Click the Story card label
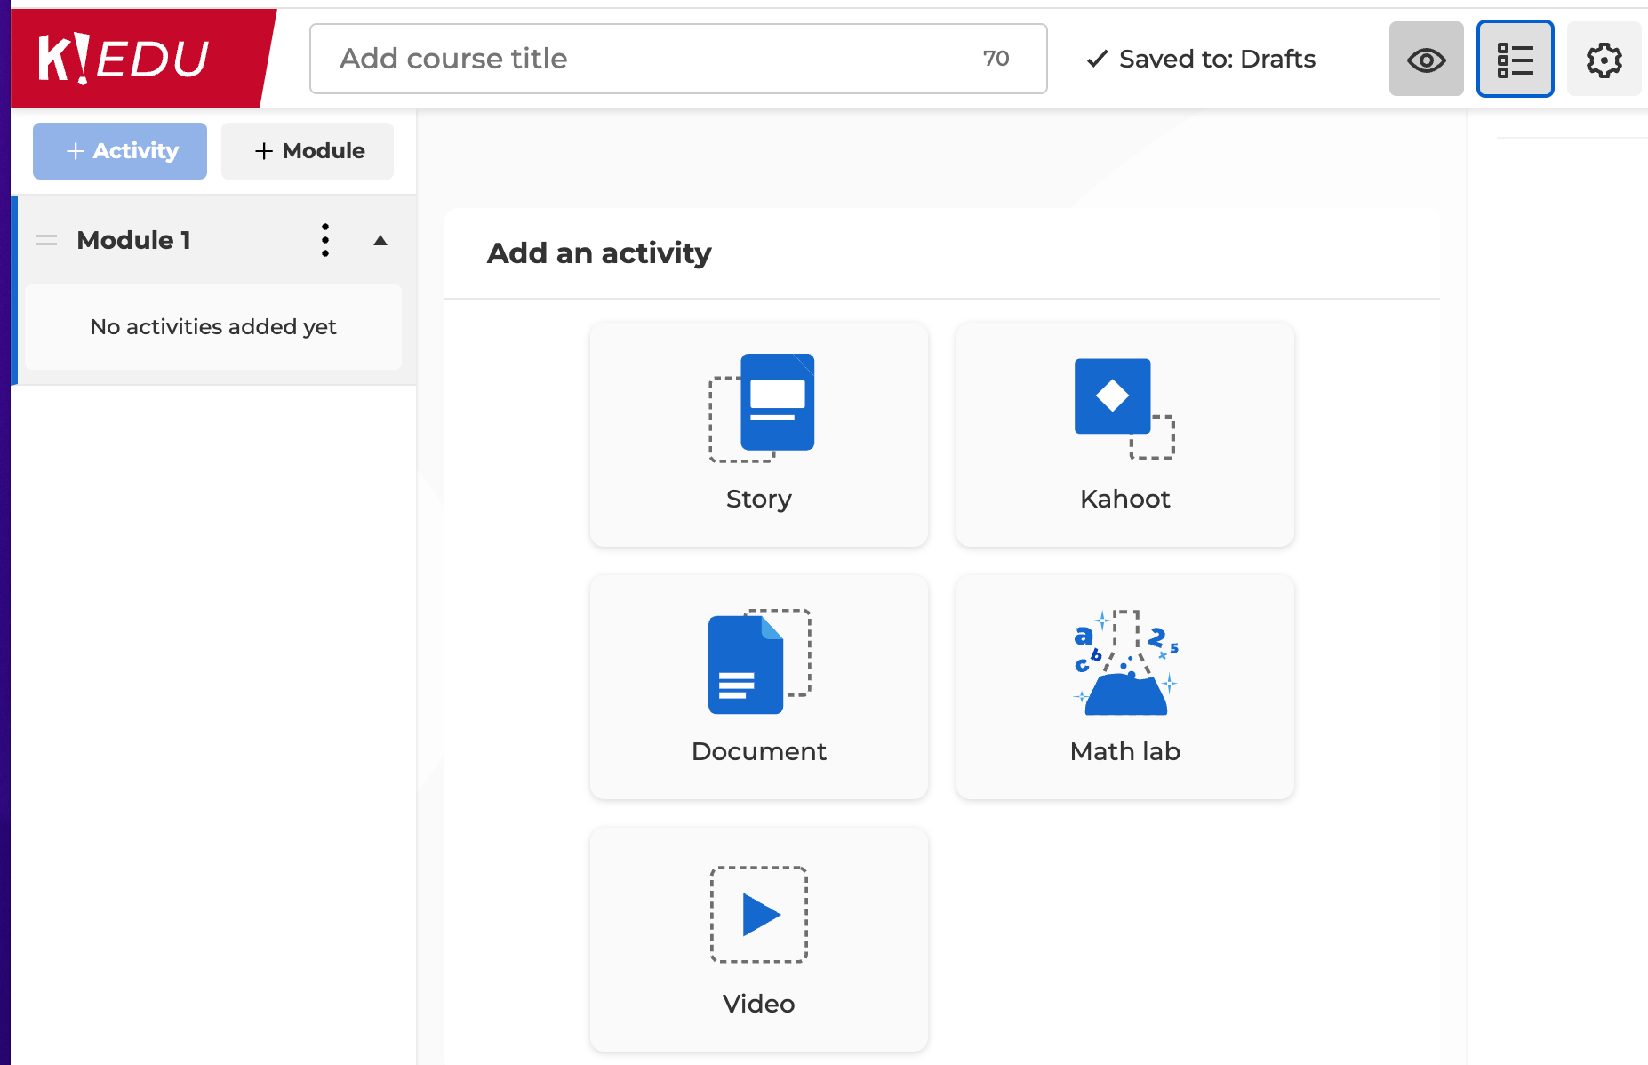The image size is (1648, 1065). [x=758, y=499]
